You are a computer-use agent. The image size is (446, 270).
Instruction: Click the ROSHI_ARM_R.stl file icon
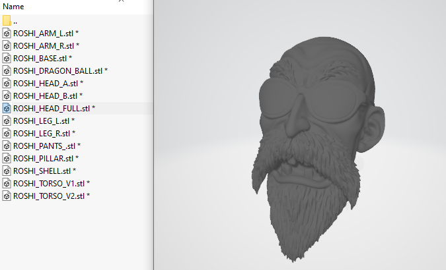pos(7,45)
